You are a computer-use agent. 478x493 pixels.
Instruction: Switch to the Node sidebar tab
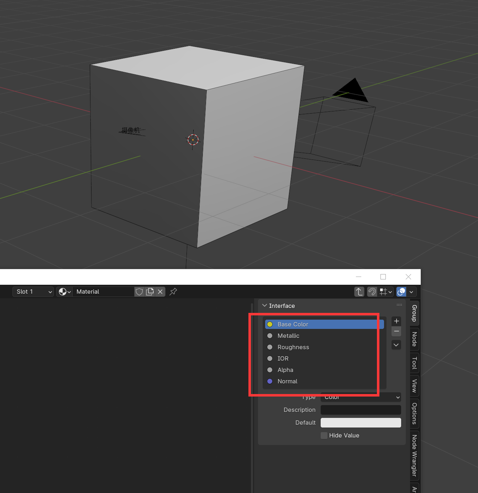(x=414, y=339)
